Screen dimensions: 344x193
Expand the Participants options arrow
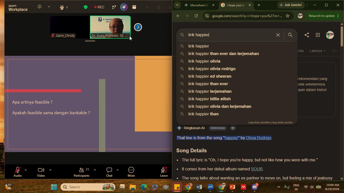[x=95, y=170]
